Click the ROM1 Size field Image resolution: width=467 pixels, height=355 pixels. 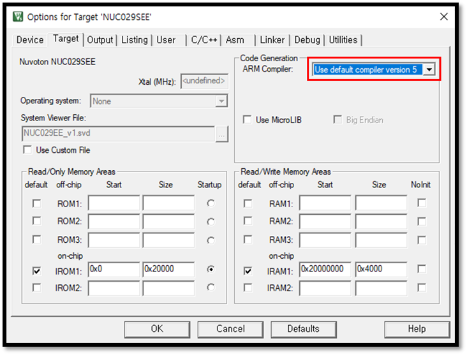click(x=168, y=203)
